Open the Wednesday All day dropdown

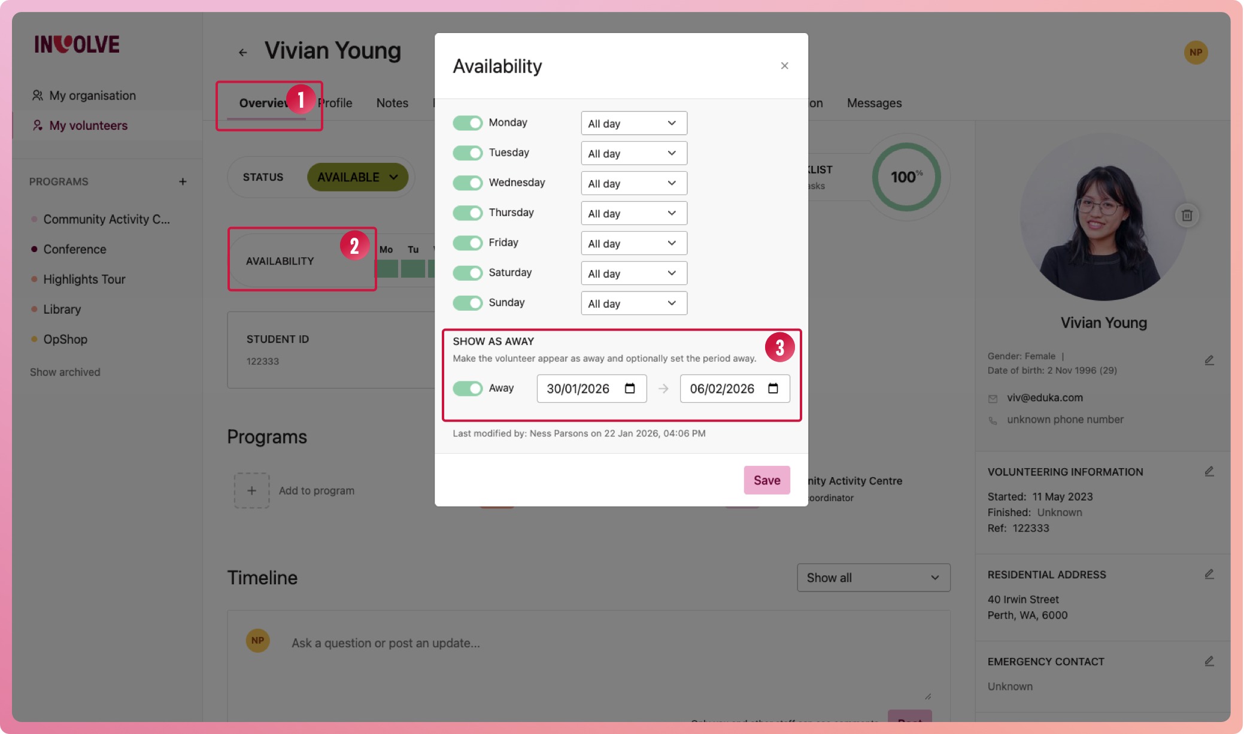click(633, 183)
